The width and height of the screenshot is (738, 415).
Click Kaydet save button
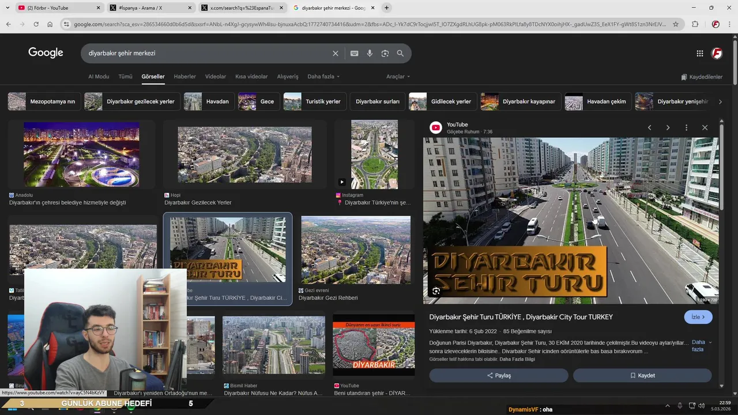(x=642, y=375)
